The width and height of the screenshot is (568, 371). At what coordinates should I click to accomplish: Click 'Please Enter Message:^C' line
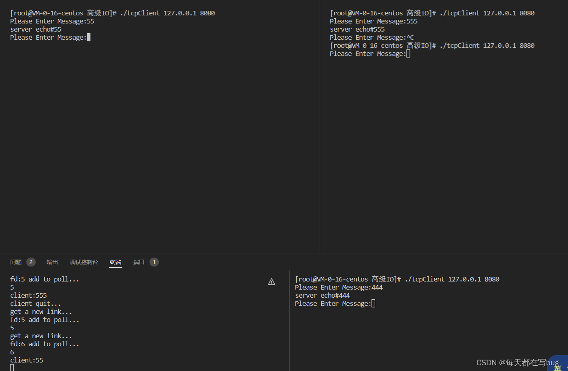[x=372, y=37]
